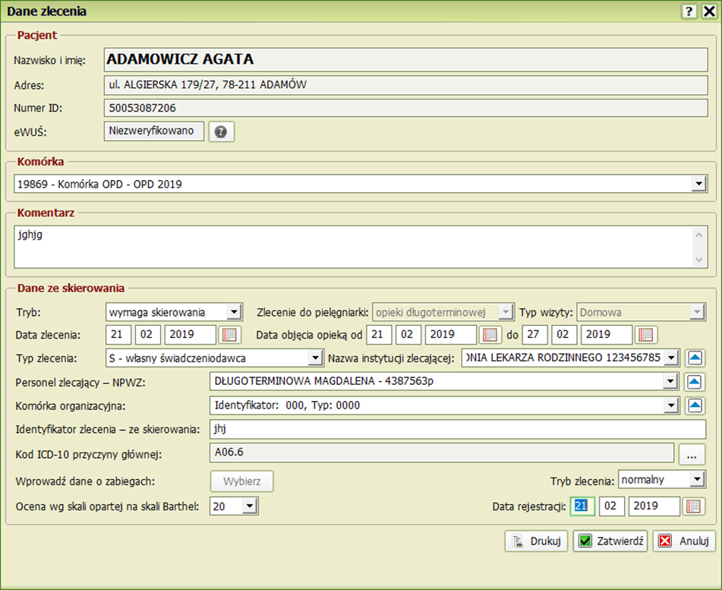Screen dimensions: 722x590
Task: Expand the Komórka OPD dropdown
Action: (698, 184)
